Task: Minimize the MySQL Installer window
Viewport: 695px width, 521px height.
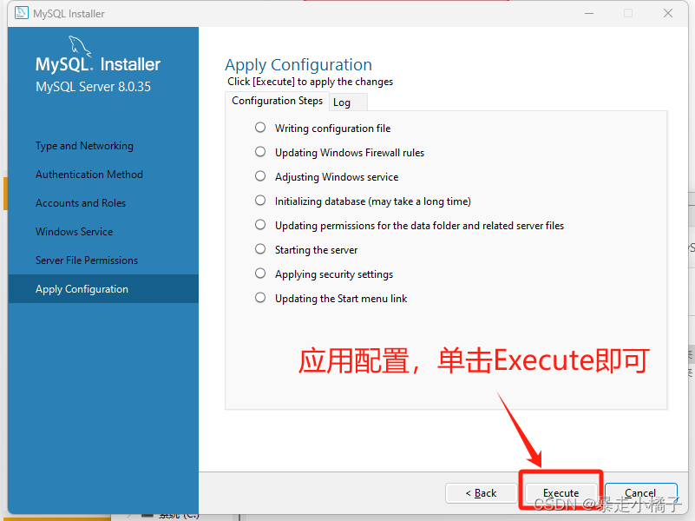Action: [589, 13]
